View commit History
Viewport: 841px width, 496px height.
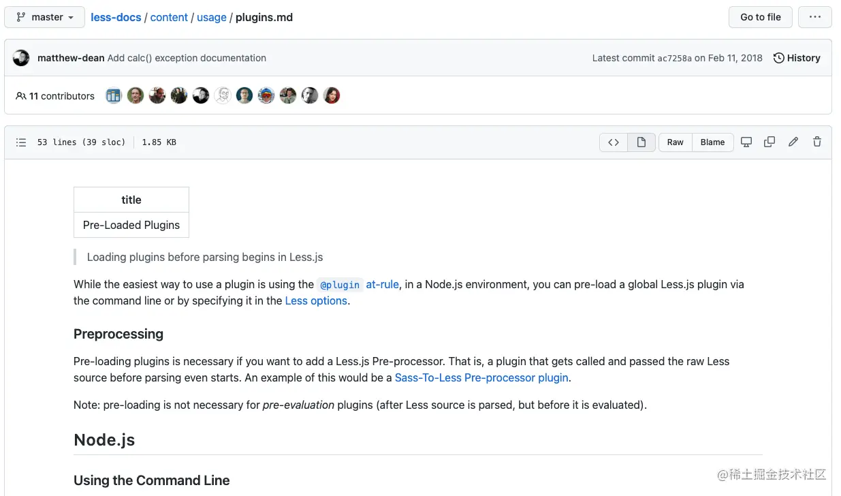tap(797, 58)
